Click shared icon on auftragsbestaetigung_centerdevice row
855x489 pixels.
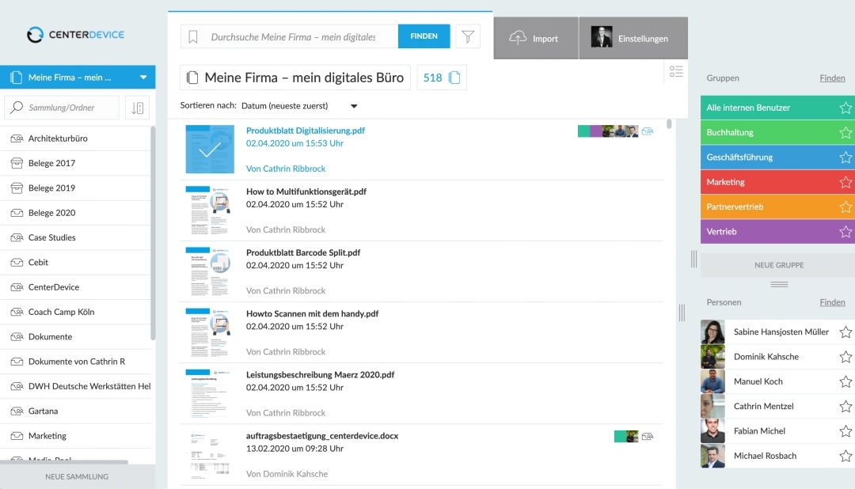(x=648, y=437)
